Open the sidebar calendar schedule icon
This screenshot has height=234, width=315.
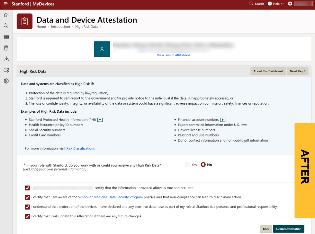click(6, 70)
